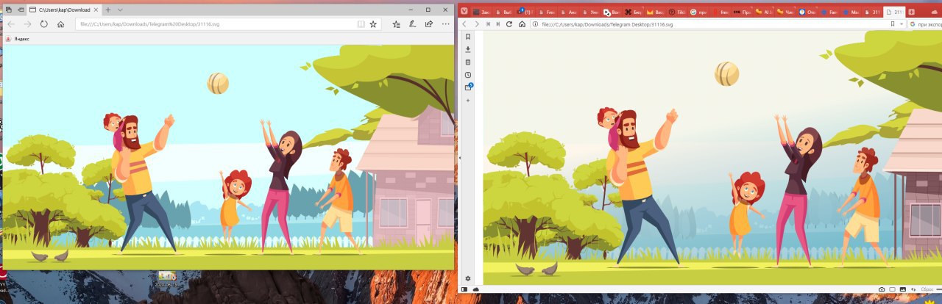Screen dimensions: 942x304
Task: Select the active Vivaldi tab '311'
Action: (x=894, y=12)
